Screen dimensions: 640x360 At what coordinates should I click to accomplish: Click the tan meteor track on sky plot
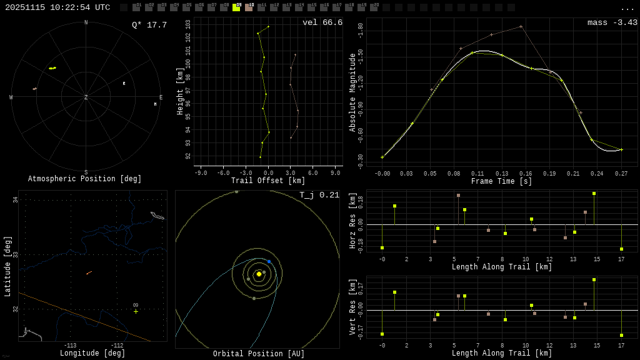pos(35,89)
